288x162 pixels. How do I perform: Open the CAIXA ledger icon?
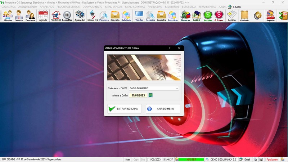coord(197,16)
